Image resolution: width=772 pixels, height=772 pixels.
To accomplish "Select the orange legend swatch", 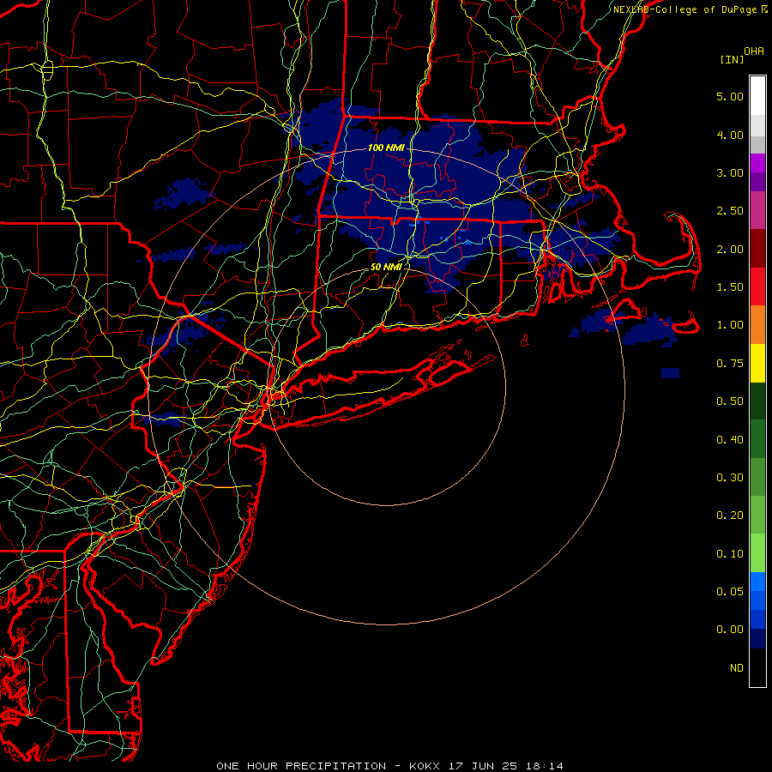I will point(757,325).
